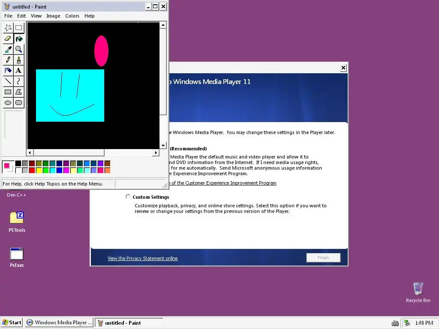Pick the Pick Color eyedropper tool
The image size is (439, 329).
[8, 49]
